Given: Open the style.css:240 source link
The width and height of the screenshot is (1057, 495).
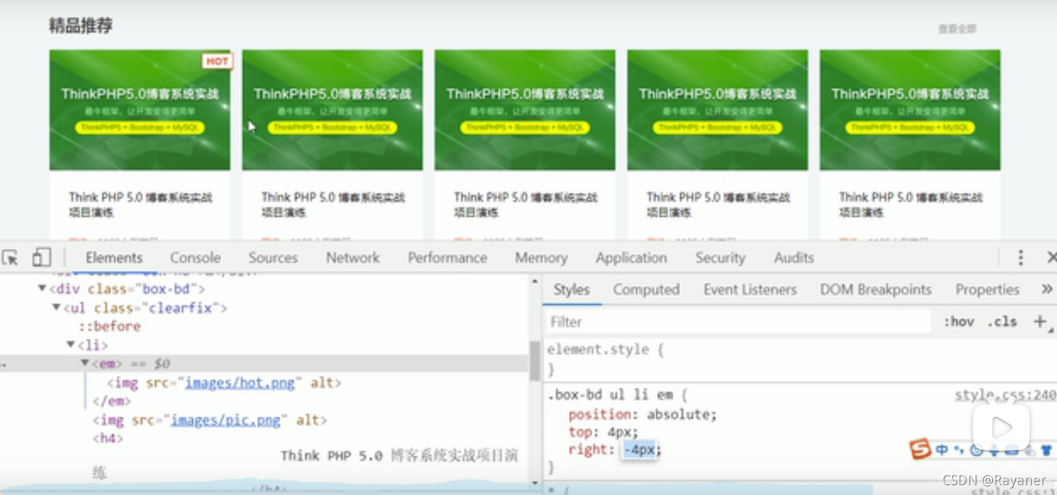Looking at the screenshot, I should point(1005,395).
